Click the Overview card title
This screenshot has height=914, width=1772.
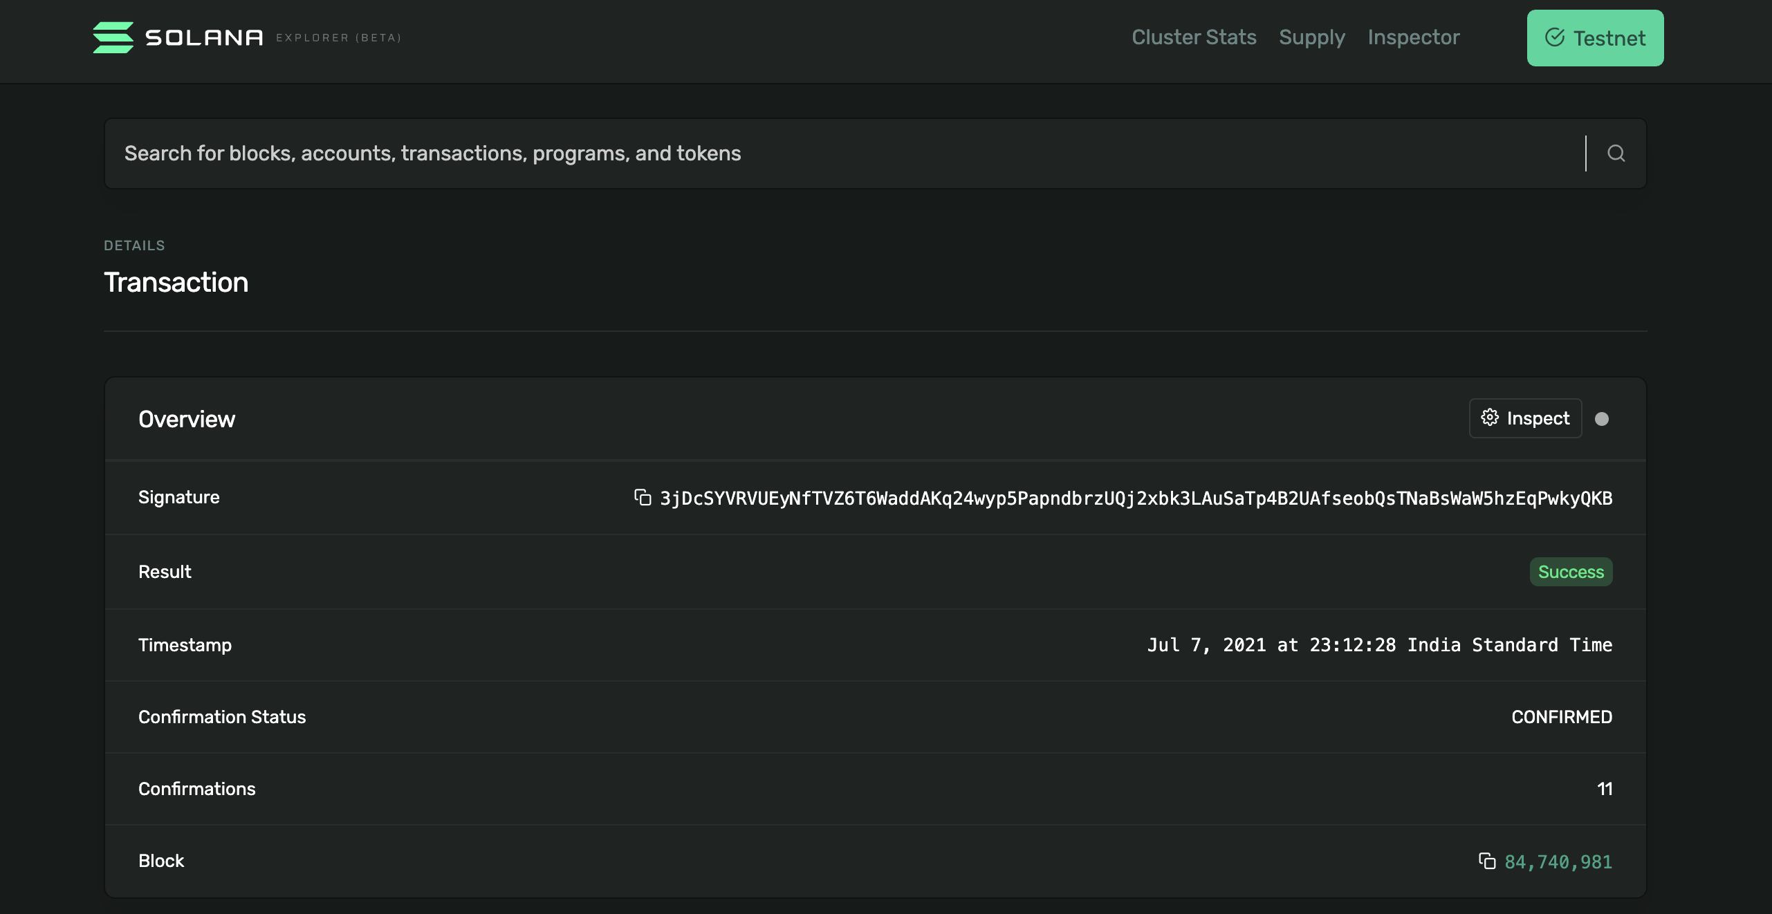tap(187, 419)
